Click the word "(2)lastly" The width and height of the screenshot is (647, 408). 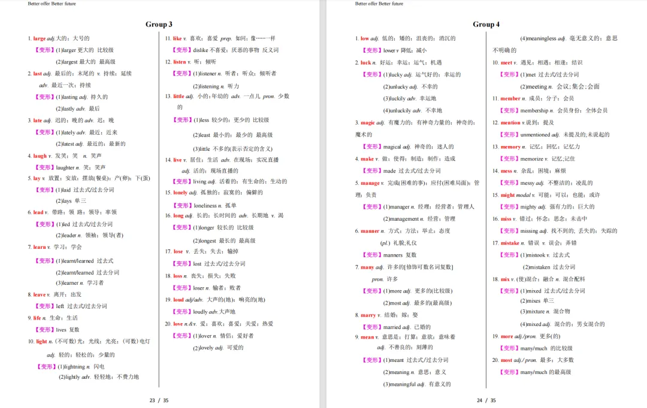click(x=65, y=108)
